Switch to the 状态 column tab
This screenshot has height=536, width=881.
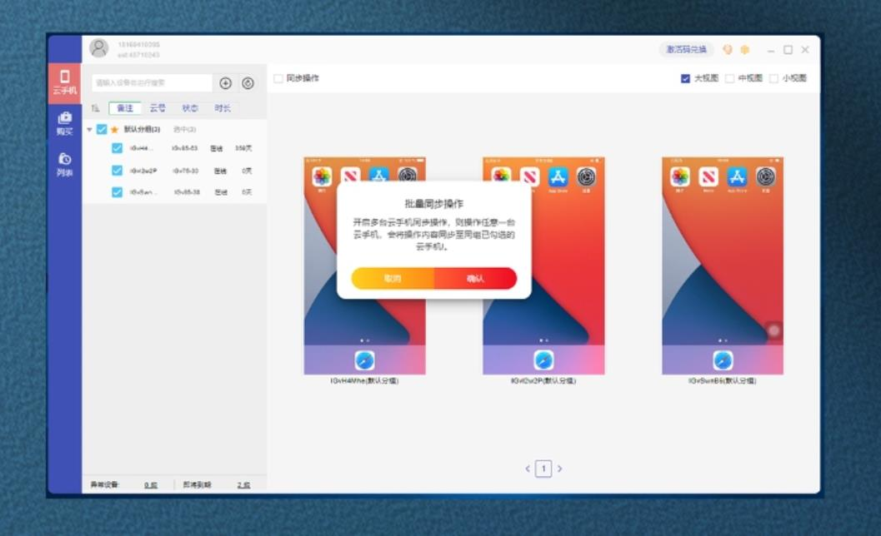190,108
